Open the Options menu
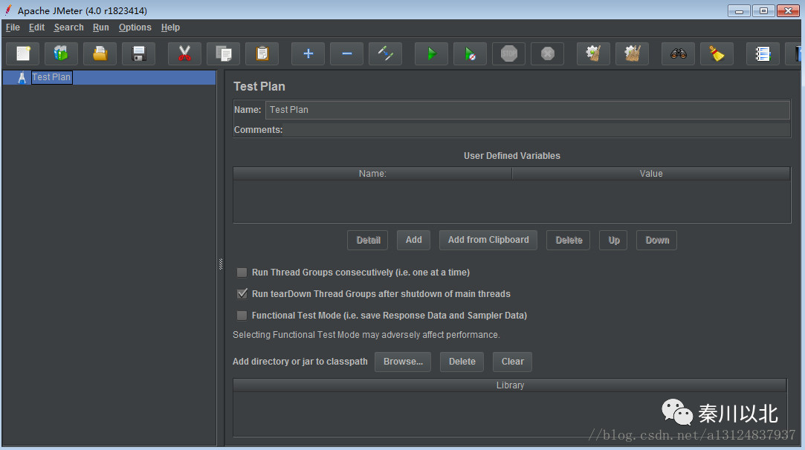 pos(135,27)
